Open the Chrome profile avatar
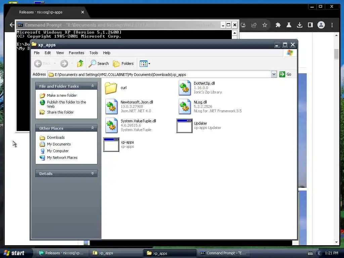Viewport: 344px width, 258px height. (x=321, y=25)
